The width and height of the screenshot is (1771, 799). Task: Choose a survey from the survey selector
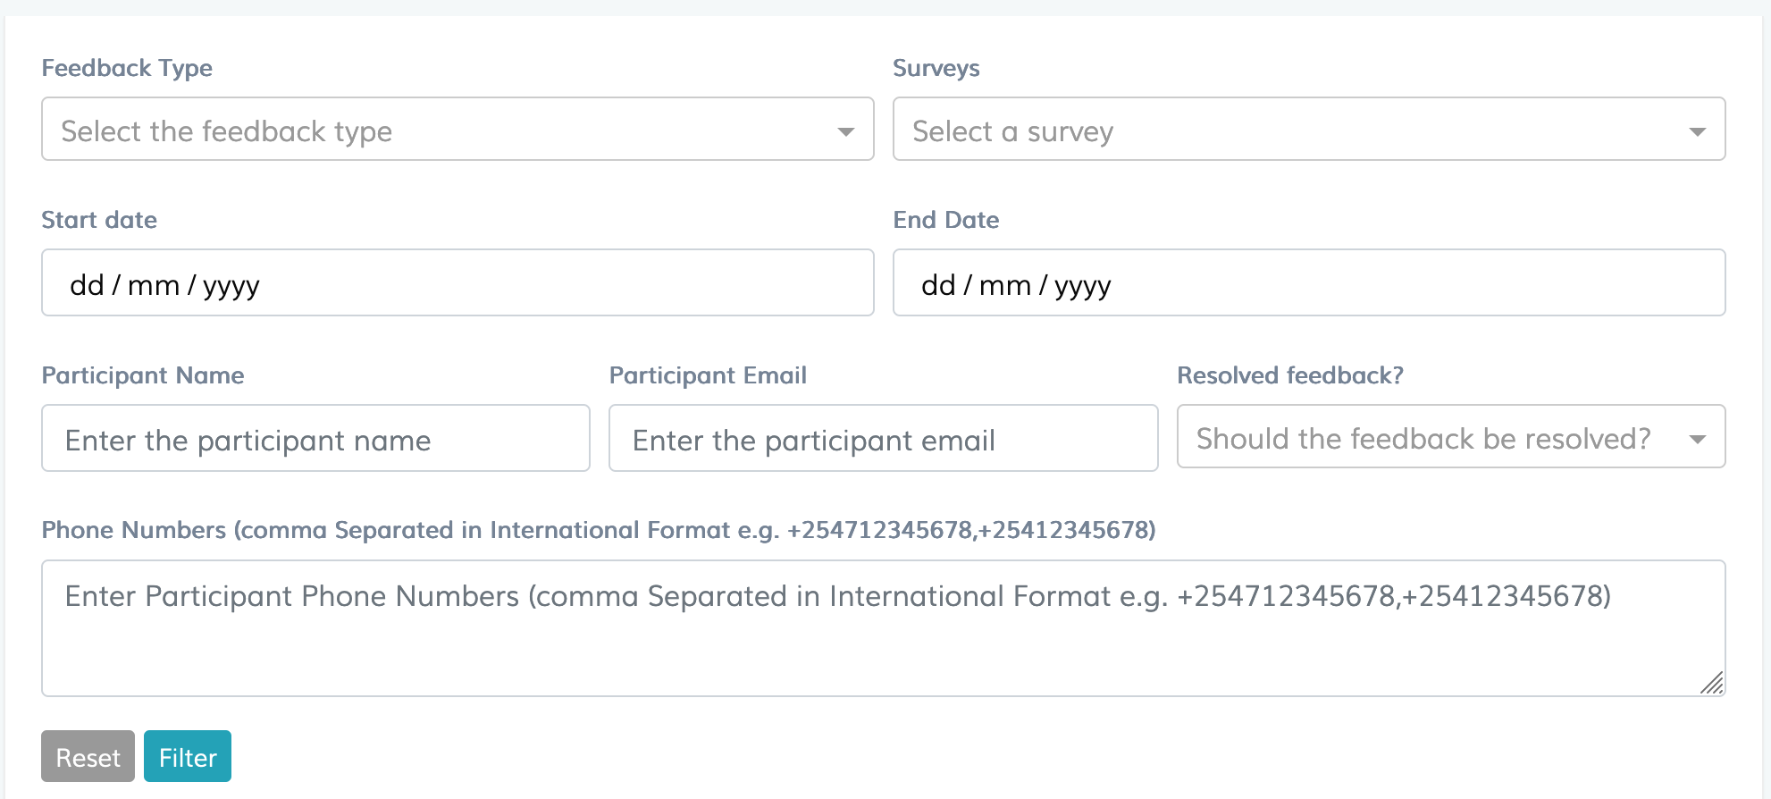tap(1309, 130)
